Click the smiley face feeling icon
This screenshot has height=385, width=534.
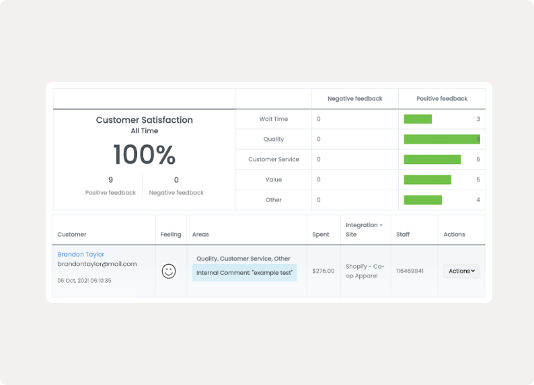point(169,271)
